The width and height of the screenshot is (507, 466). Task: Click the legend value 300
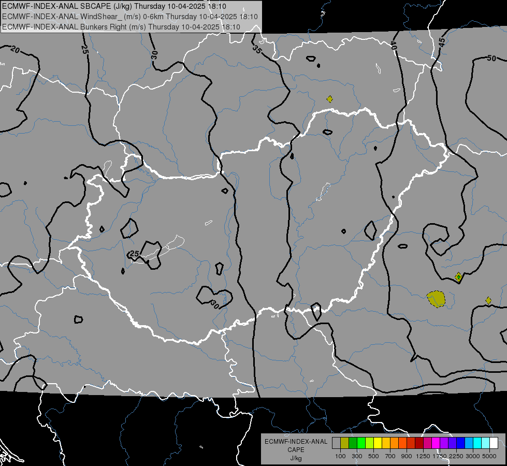[357, 456]
